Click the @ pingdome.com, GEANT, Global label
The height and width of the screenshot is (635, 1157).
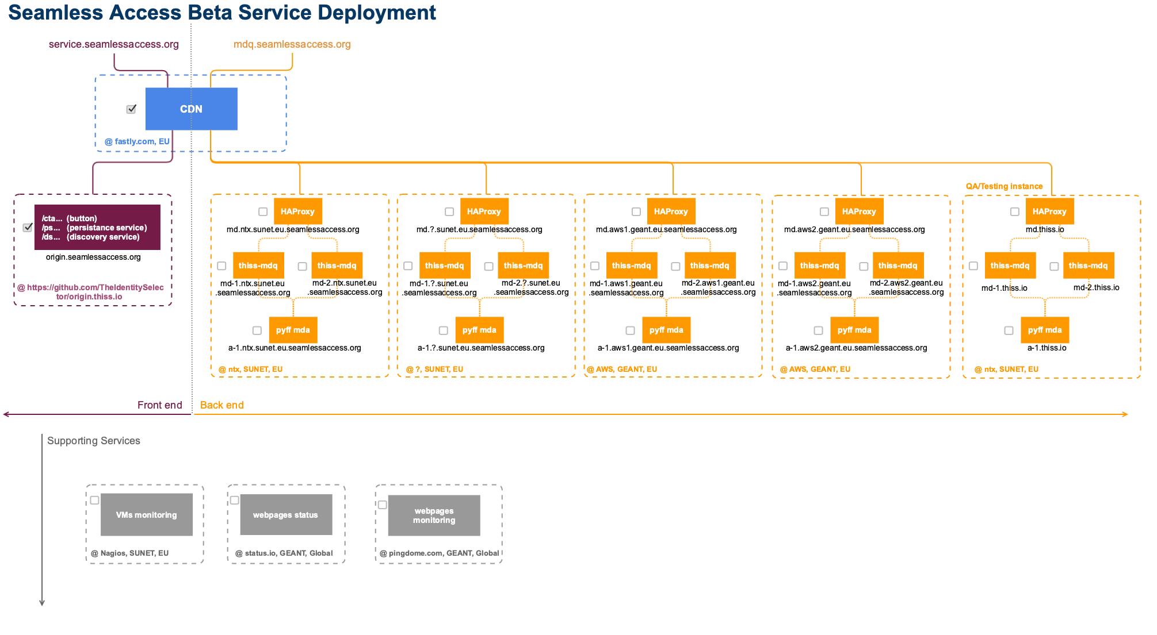pyautogui.click(x=440, y=553)
